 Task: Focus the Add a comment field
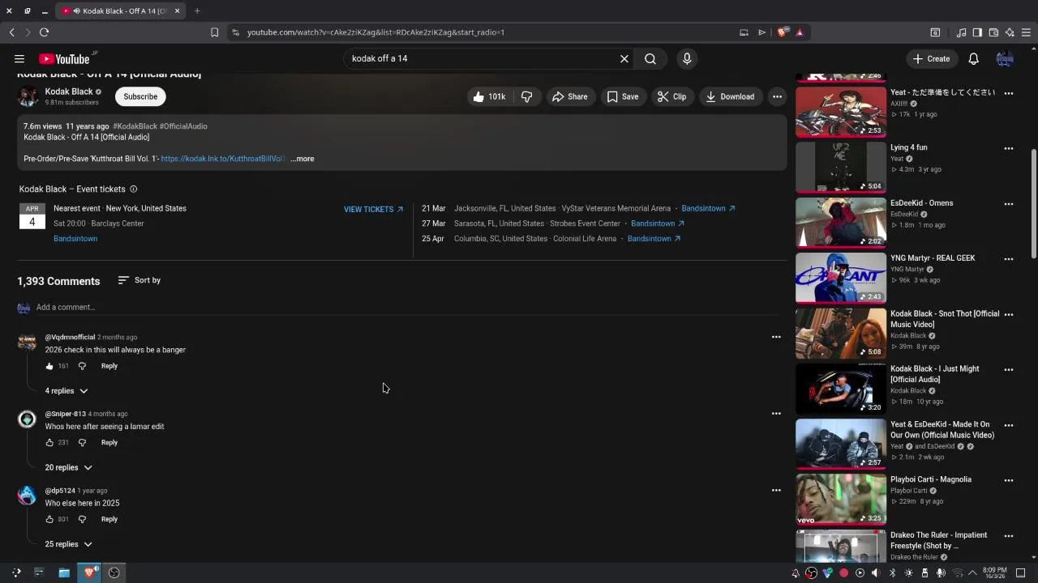[405, 308]
